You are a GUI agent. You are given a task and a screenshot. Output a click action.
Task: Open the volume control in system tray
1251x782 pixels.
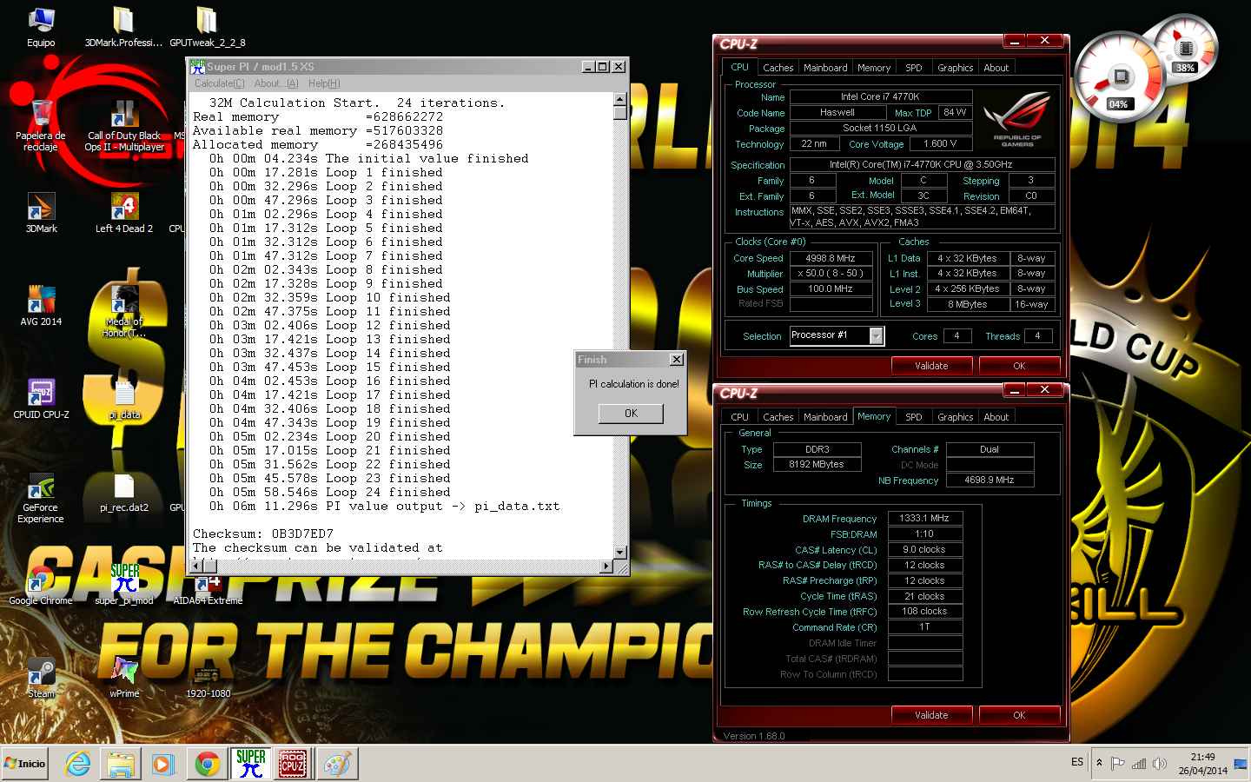1160,764
